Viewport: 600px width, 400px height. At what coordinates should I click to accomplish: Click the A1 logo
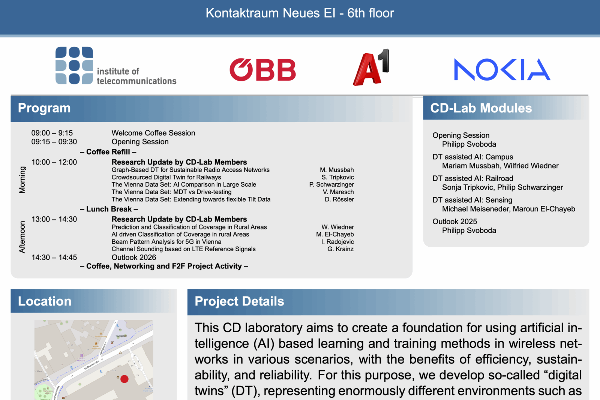coord(371,67)
